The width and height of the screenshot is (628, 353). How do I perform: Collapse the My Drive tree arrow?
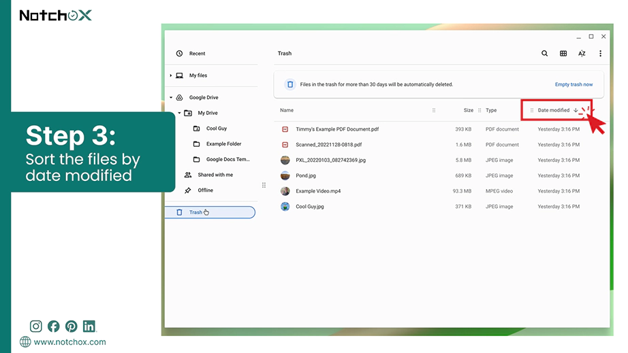[x=179, y=113]
